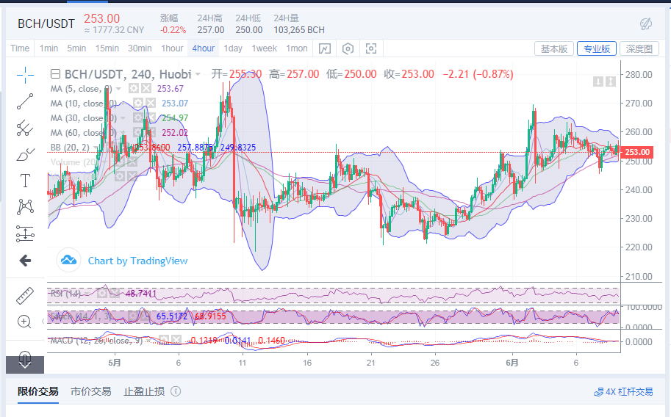Click the pane move-down arrow button
671x417 pixels.
(x=598, y=81)
